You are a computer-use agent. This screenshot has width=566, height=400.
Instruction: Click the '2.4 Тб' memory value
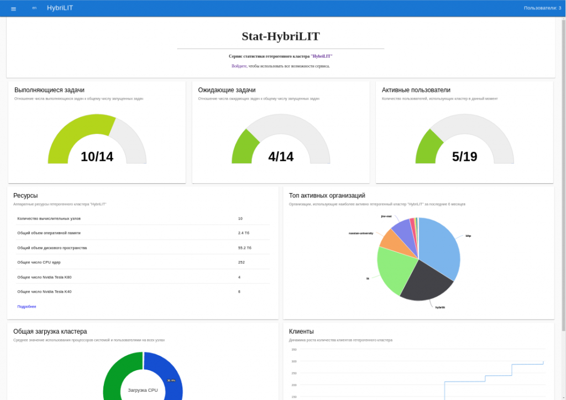244,233
